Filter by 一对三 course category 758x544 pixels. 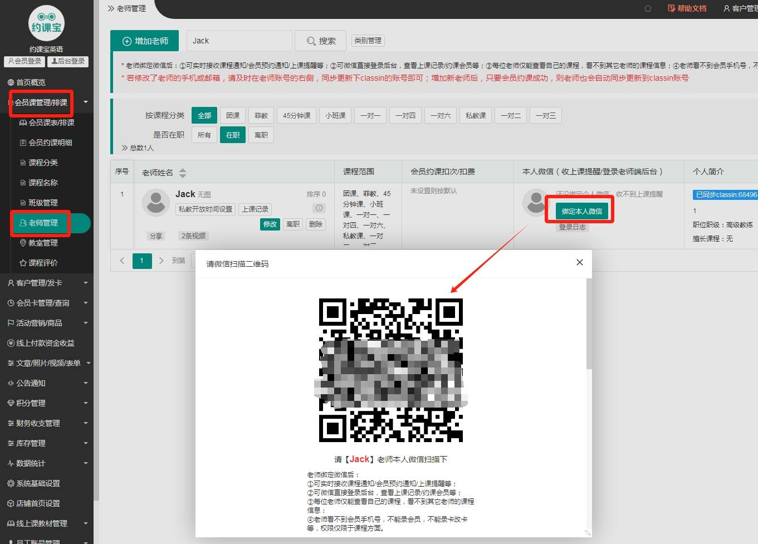click(546, 115)
